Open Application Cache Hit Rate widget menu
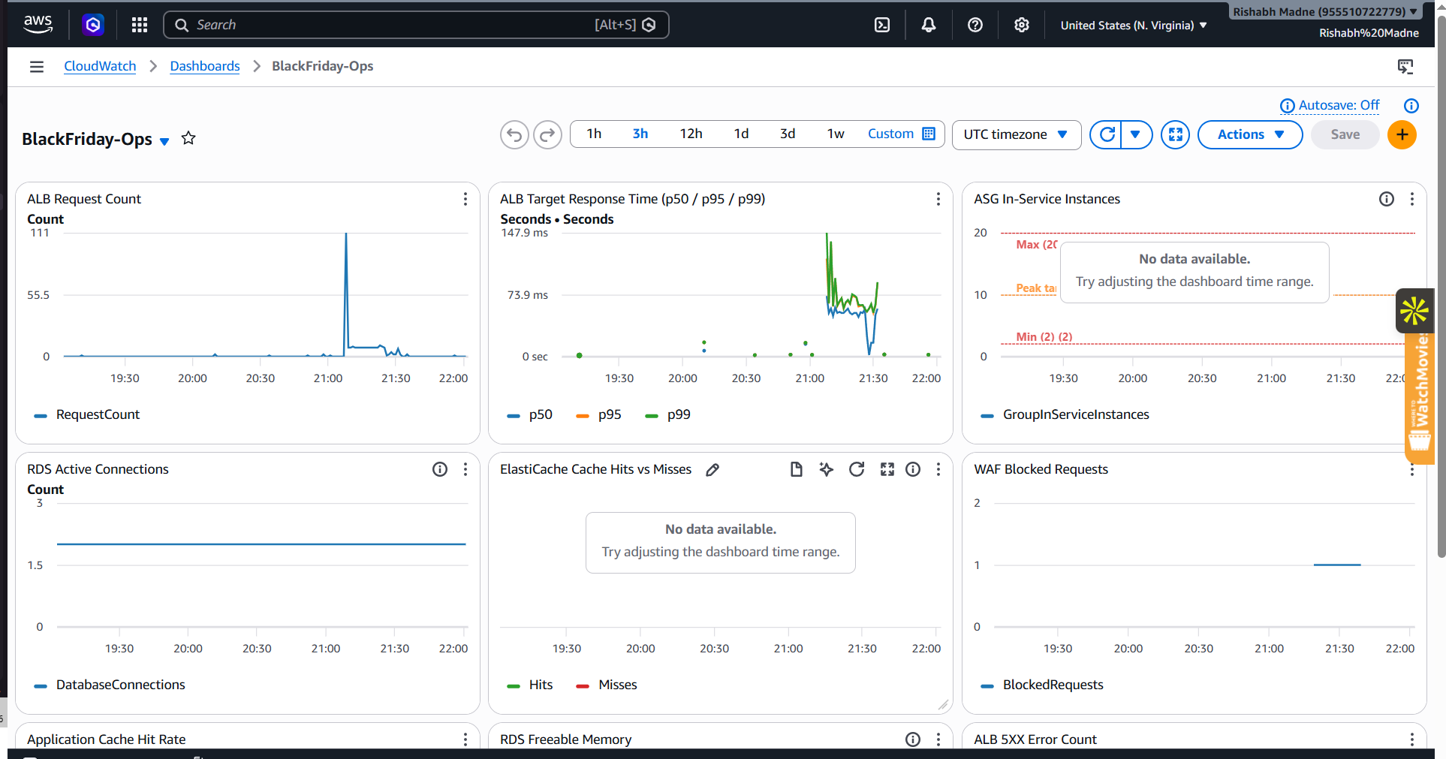1446x759 pixels. pos(465,739)
